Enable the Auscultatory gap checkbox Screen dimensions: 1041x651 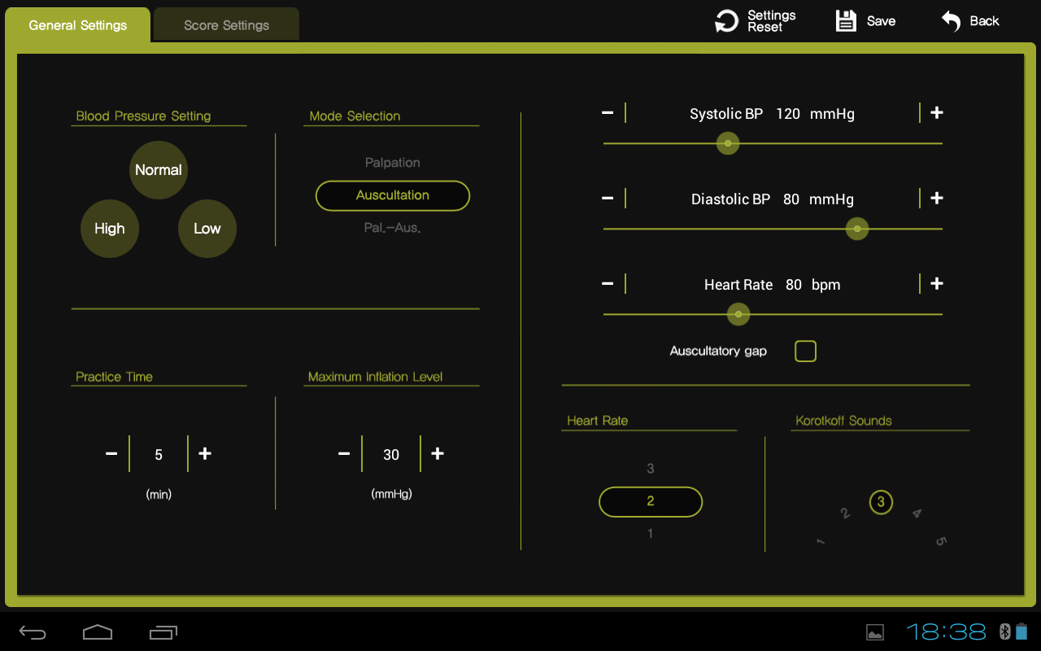[805, 352]
